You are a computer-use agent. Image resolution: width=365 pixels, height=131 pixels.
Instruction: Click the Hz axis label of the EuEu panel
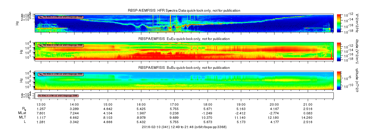click(x=21, y=51)
